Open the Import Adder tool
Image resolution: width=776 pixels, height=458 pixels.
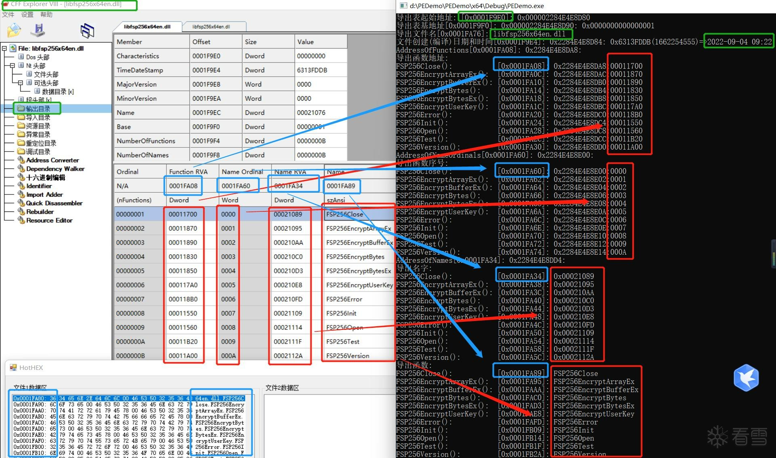pos(44,194)
